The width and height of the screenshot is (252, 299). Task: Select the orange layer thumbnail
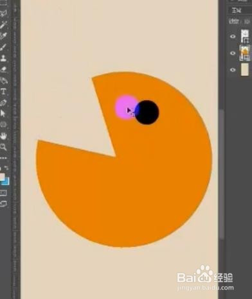(x=244, y=53)
